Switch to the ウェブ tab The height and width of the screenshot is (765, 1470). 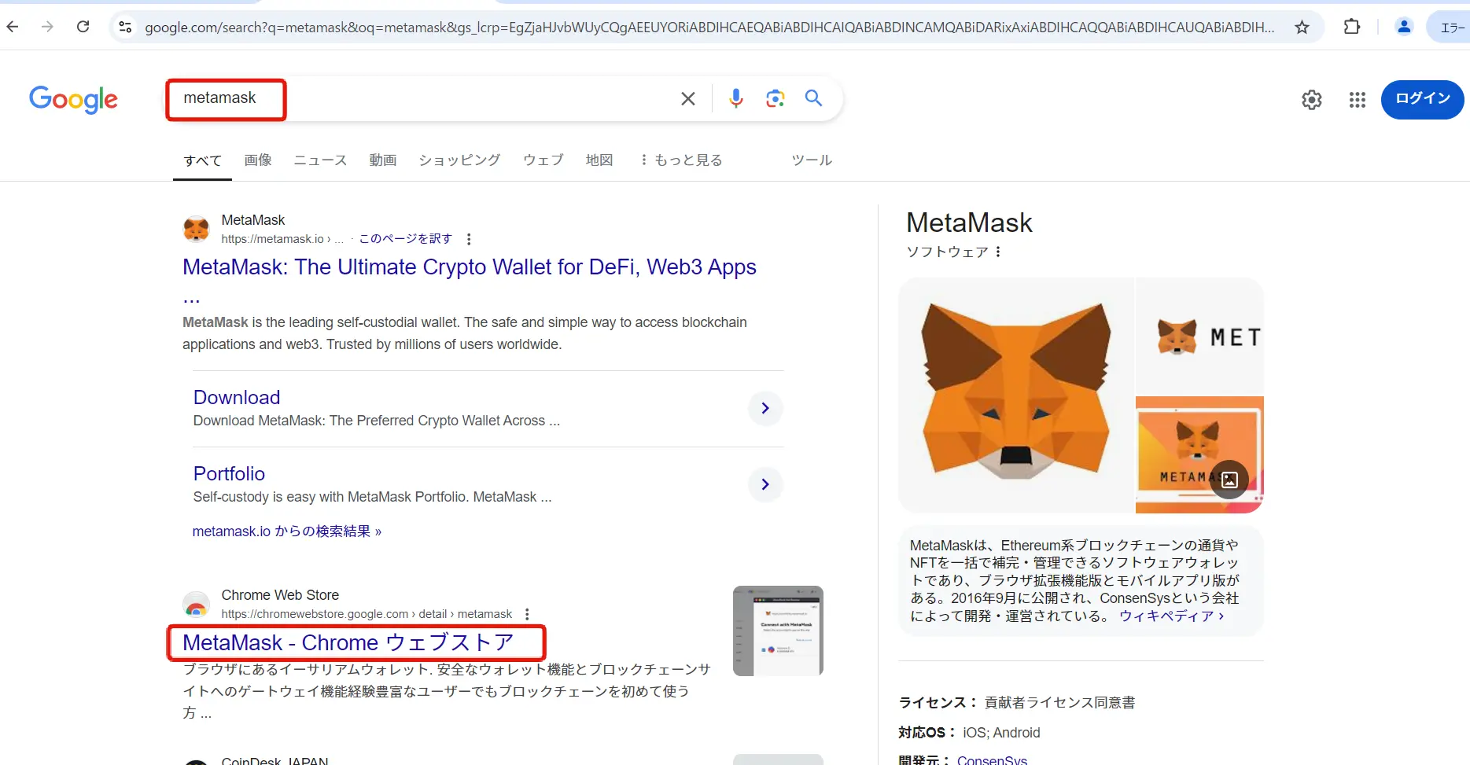coord(543,160)
